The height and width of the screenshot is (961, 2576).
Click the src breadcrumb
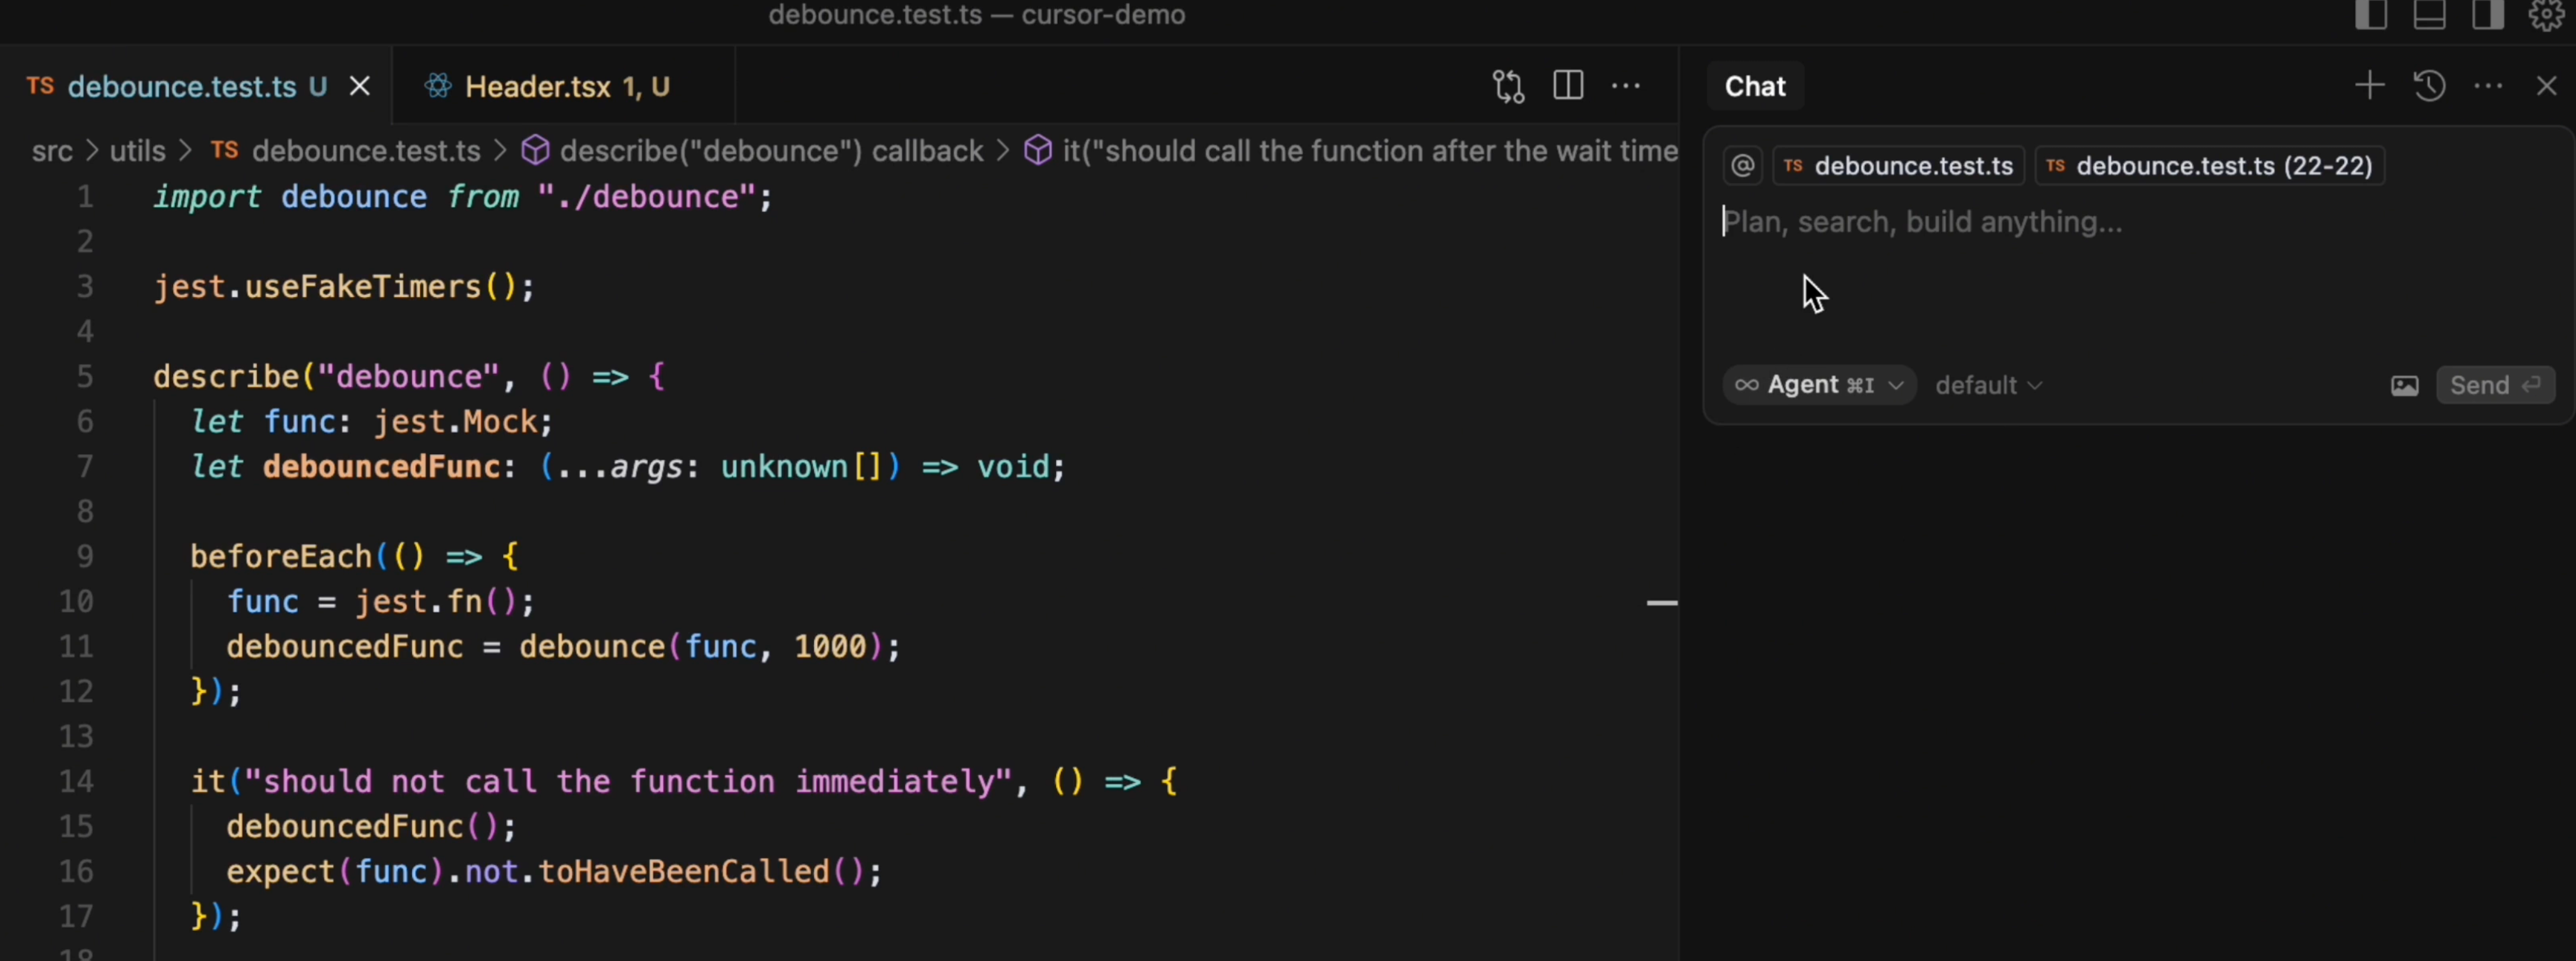[52, 152]
